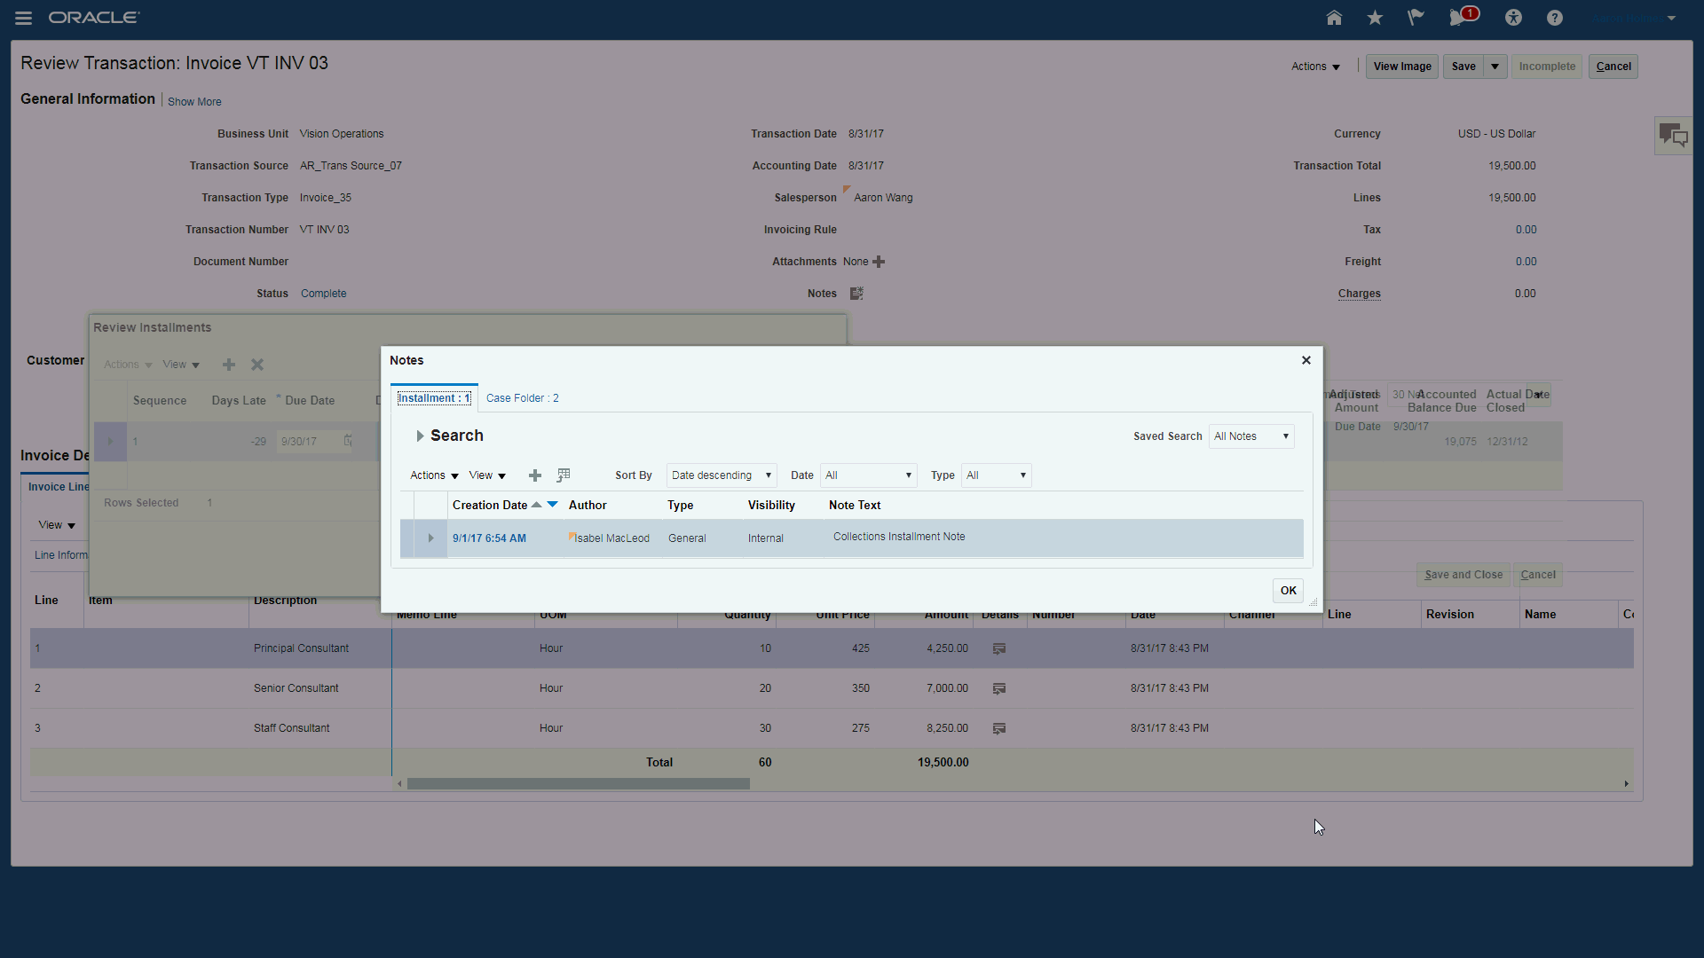This screenshot has height=958, width=1704.
Task: Open the navigator hamburger menu
Action: coord(24,18)
